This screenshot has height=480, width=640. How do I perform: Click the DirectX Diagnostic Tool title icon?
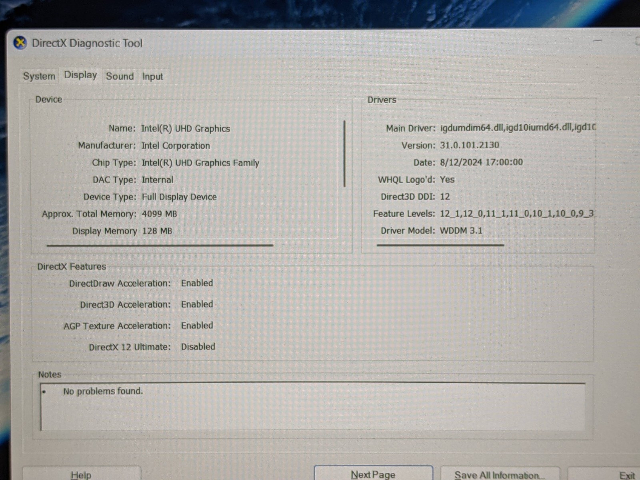coord(20,43)
